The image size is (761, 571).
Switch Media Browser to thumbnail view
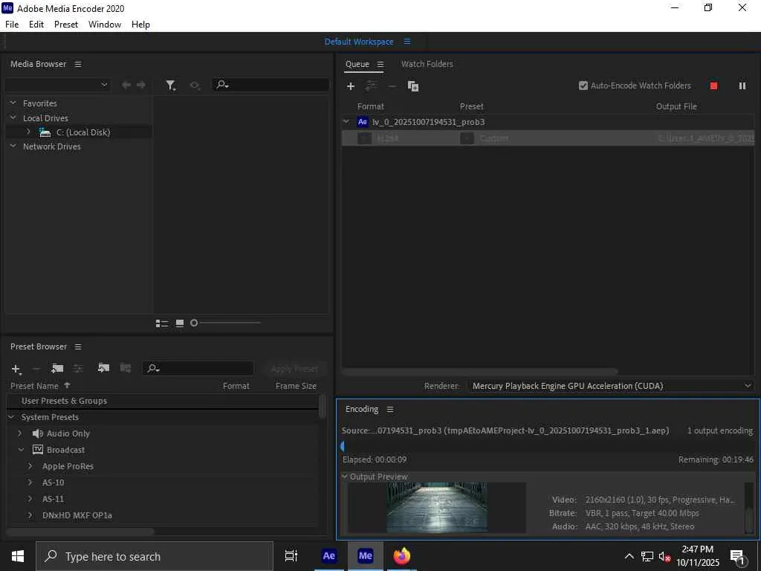(x=180, y=323)
